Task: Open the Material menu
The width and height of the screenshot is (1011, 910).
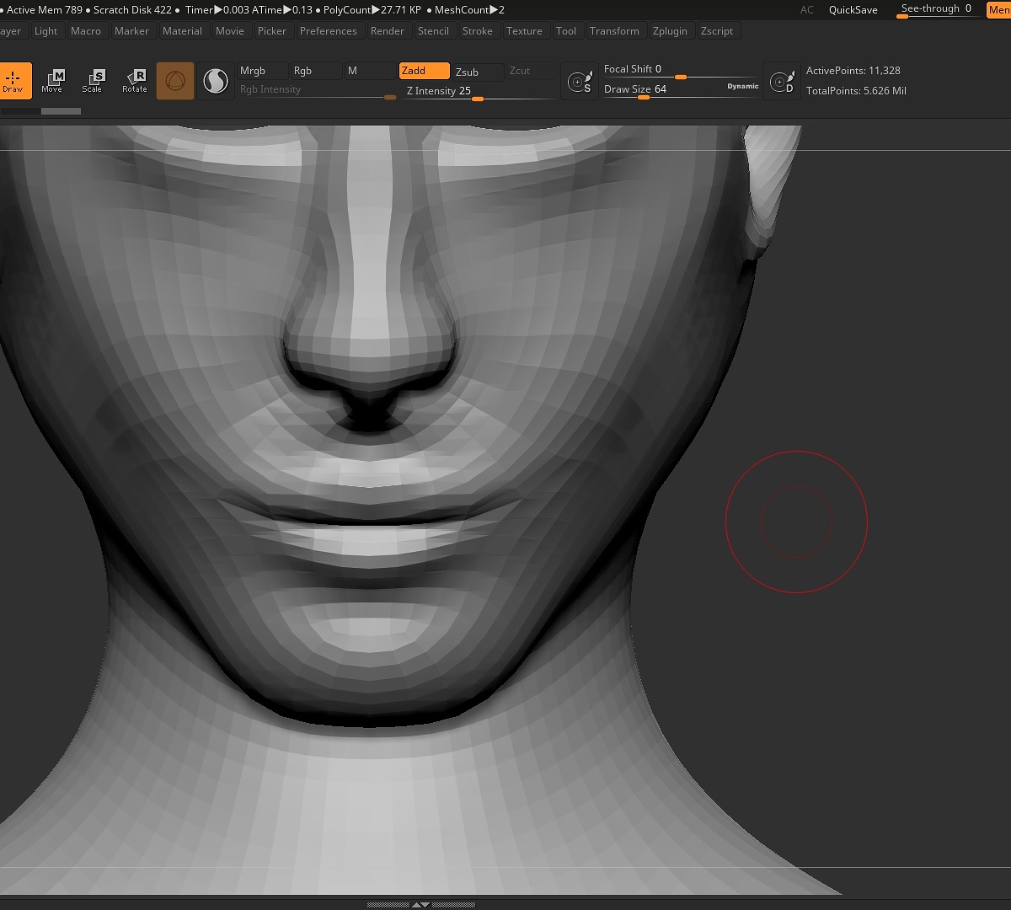Action: (x=182, y=31)
